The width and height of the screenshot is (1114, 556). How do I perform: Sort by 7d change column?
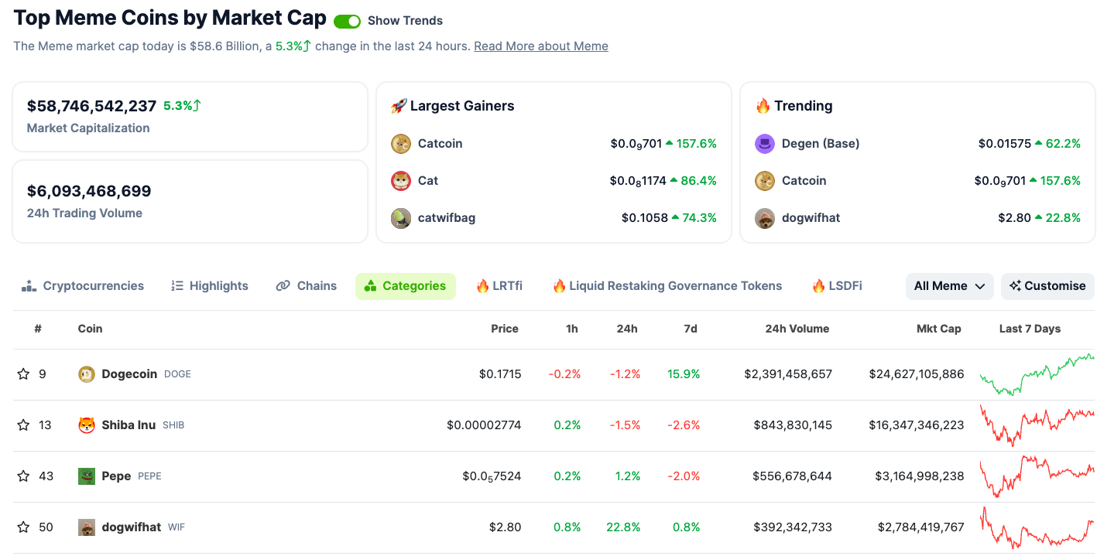[691, 329]
